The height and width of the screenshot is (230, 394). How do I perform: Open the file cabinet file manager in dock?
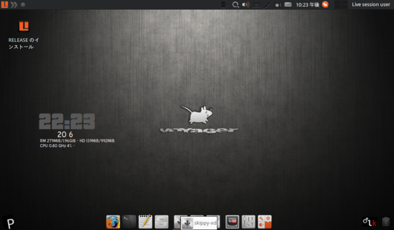pos(161,222)
